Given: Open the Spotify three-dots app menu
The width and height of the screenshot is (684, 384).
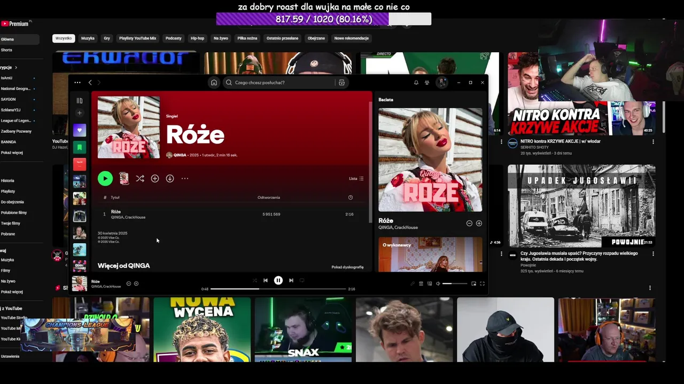Looking at the screenshot, I should (x=77, y=83).
